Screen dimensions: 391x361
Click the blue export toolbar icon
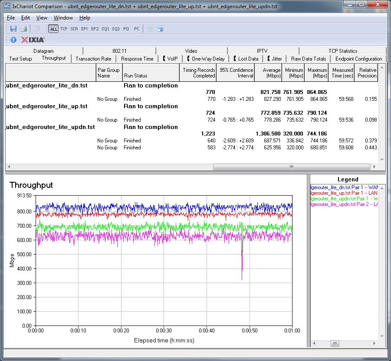[160, 29]
